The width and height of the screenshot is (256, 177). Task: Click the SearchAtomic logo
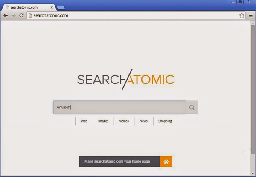125,79
